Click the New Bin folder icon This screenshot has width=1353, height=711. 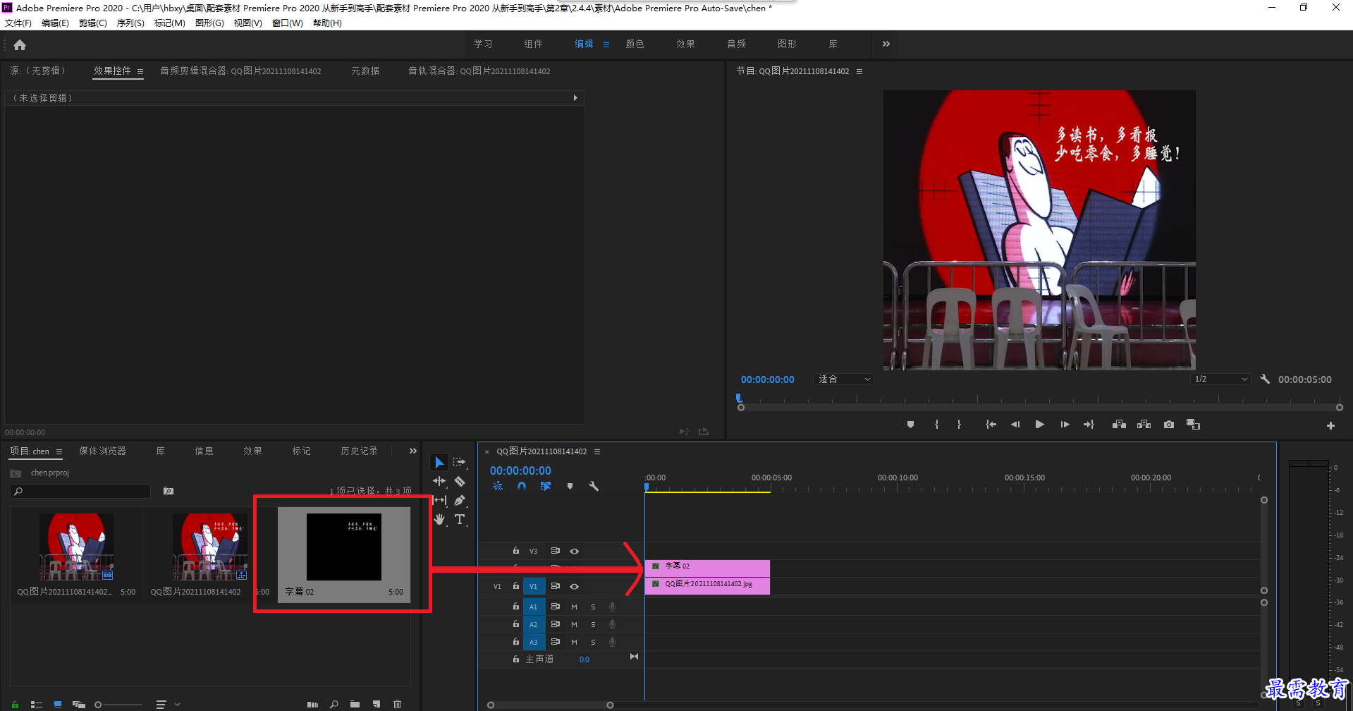pyautogui.click(x=355, y=704)
